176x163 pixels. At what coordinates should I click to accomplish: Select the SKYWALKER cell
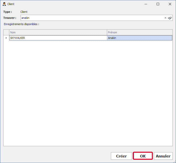pos(58,38)
